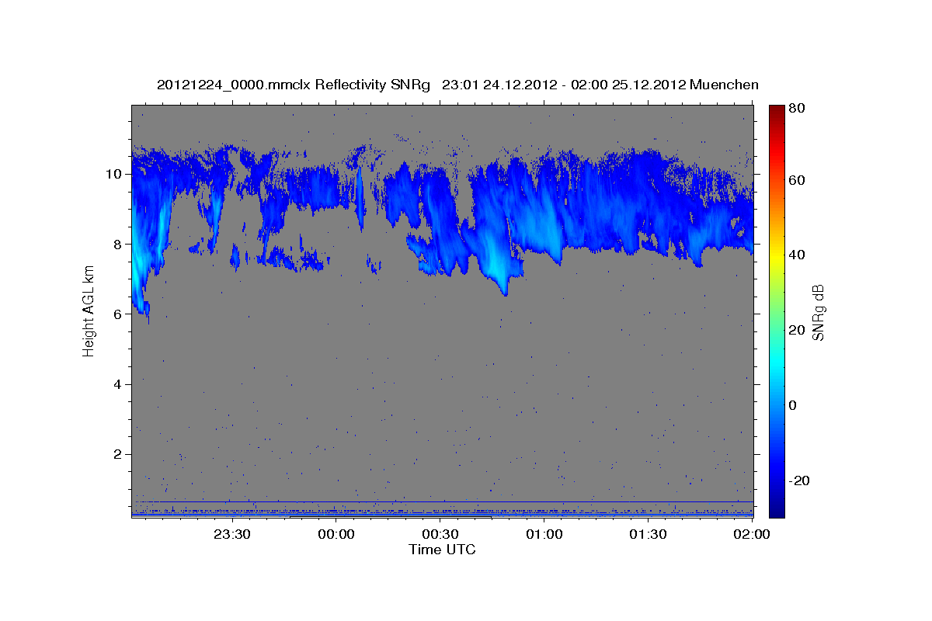This screenshot has height=621, width=932.
Task: Click the 00:00 time tick label
Action: click(336, 534)
